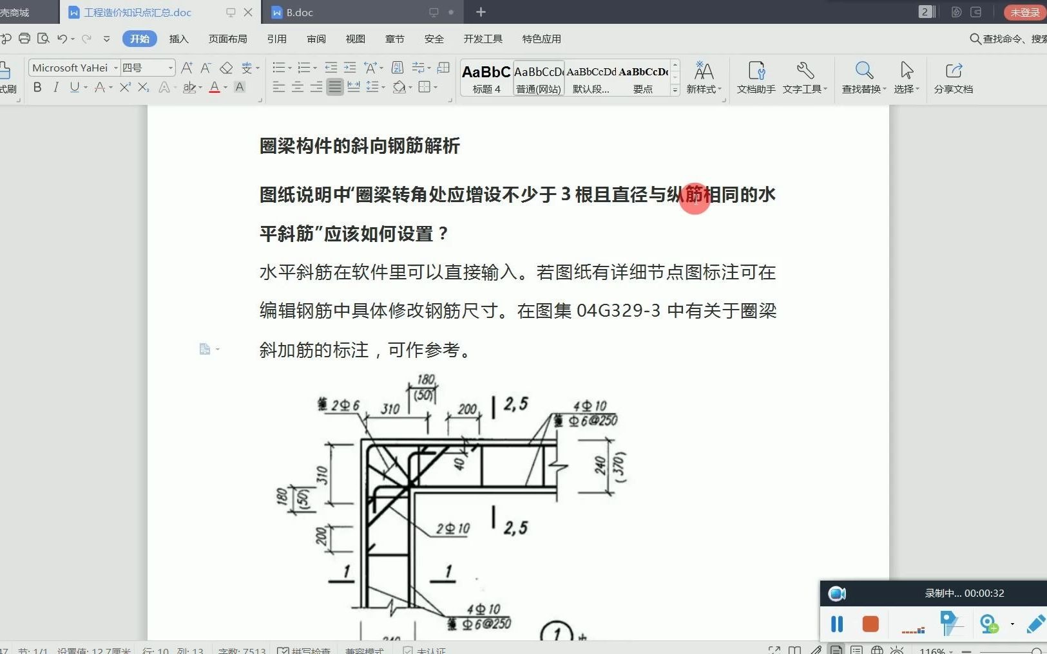Open the font size dropdown 四号
The height and width of the screenshot is (654, 1047).
pos(171,68)
